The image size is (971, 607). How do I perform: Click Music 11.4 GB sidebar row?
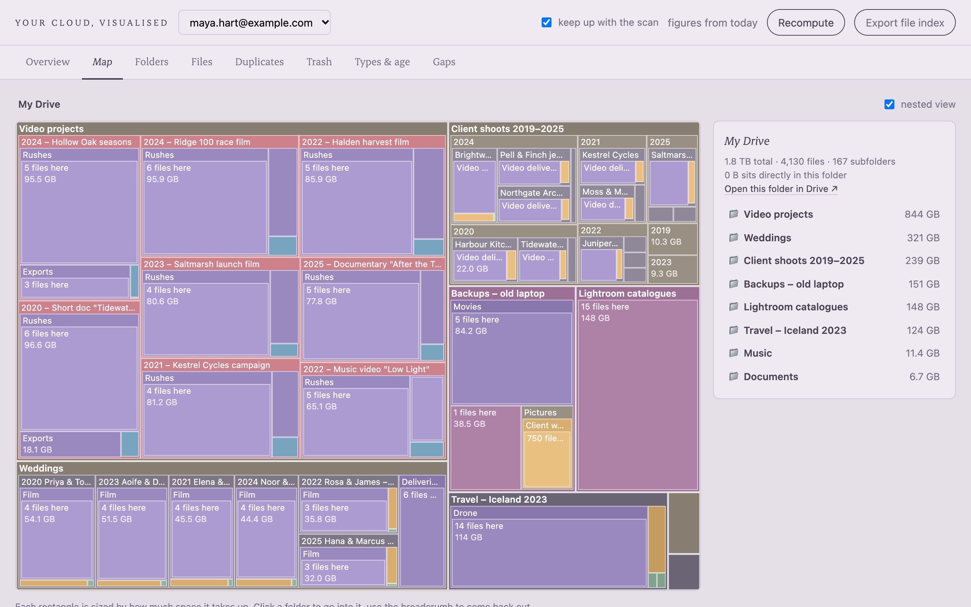click(834, 353)
